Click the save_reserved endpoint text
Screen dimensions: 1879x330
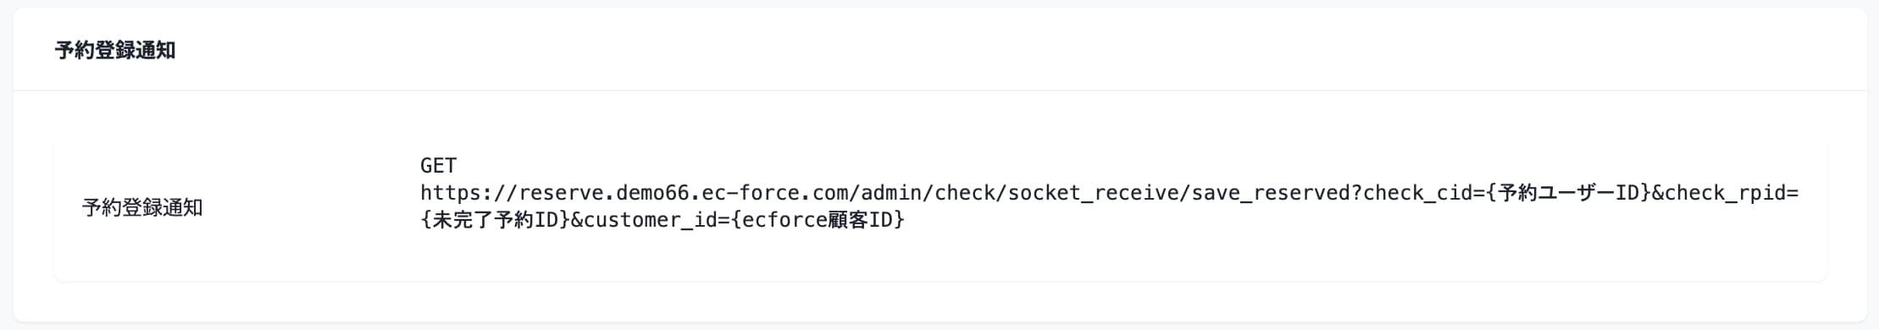click(1272, 193)
